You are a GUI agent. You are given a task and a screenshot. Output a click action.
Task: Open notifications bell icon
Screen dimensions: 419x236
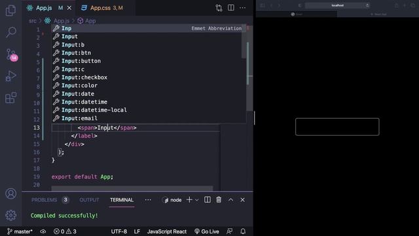(x=243, y=231)
